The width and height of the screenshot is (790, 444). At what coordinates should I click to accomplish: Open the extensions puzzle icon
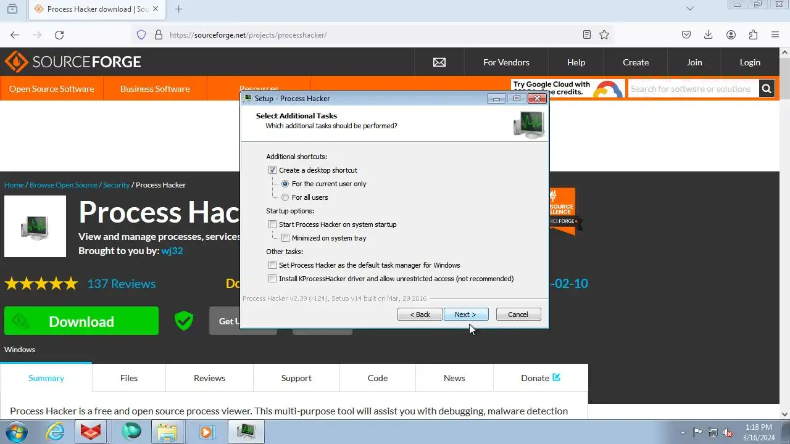point(753,35)
